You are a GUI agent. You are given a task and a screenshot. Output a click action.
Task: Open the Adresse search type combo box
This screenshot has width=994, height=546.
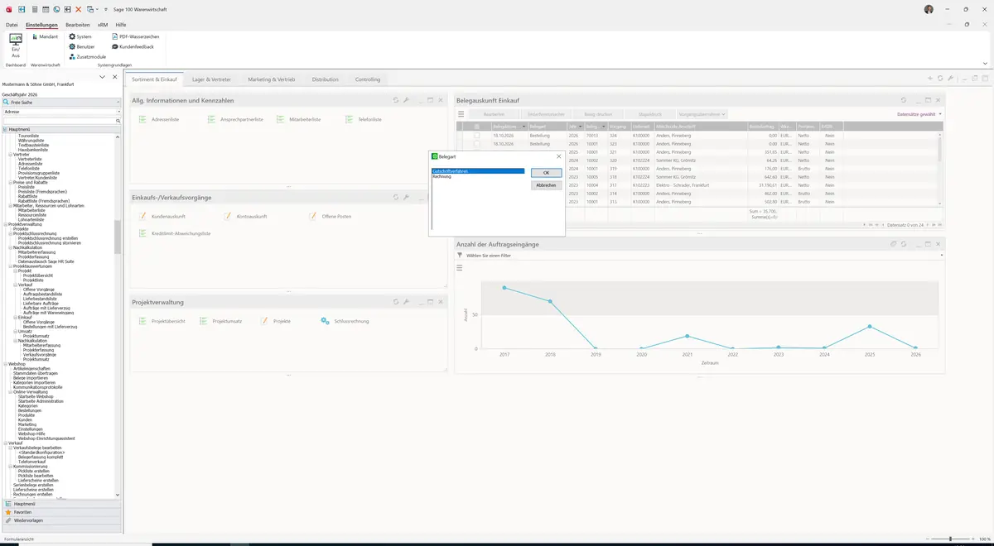61,111
